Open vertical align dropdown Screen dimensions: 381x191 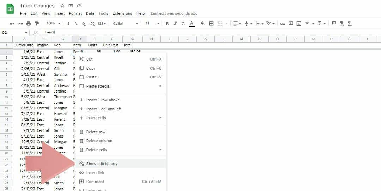point(248,24)
